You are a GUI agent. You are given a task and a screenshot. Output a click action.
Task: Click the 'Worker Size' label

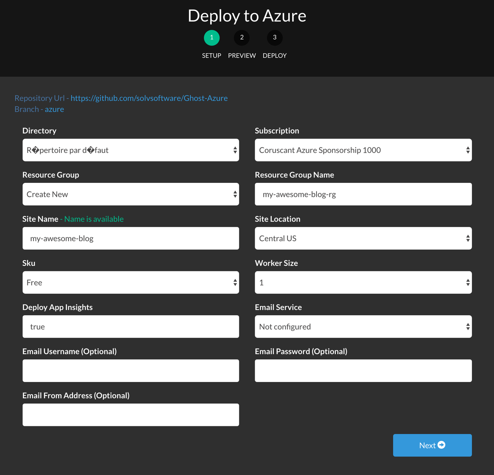[276, 263]
